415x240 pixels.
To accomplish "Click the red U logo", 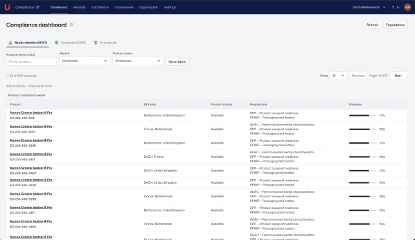I will [x=7, y=7].
